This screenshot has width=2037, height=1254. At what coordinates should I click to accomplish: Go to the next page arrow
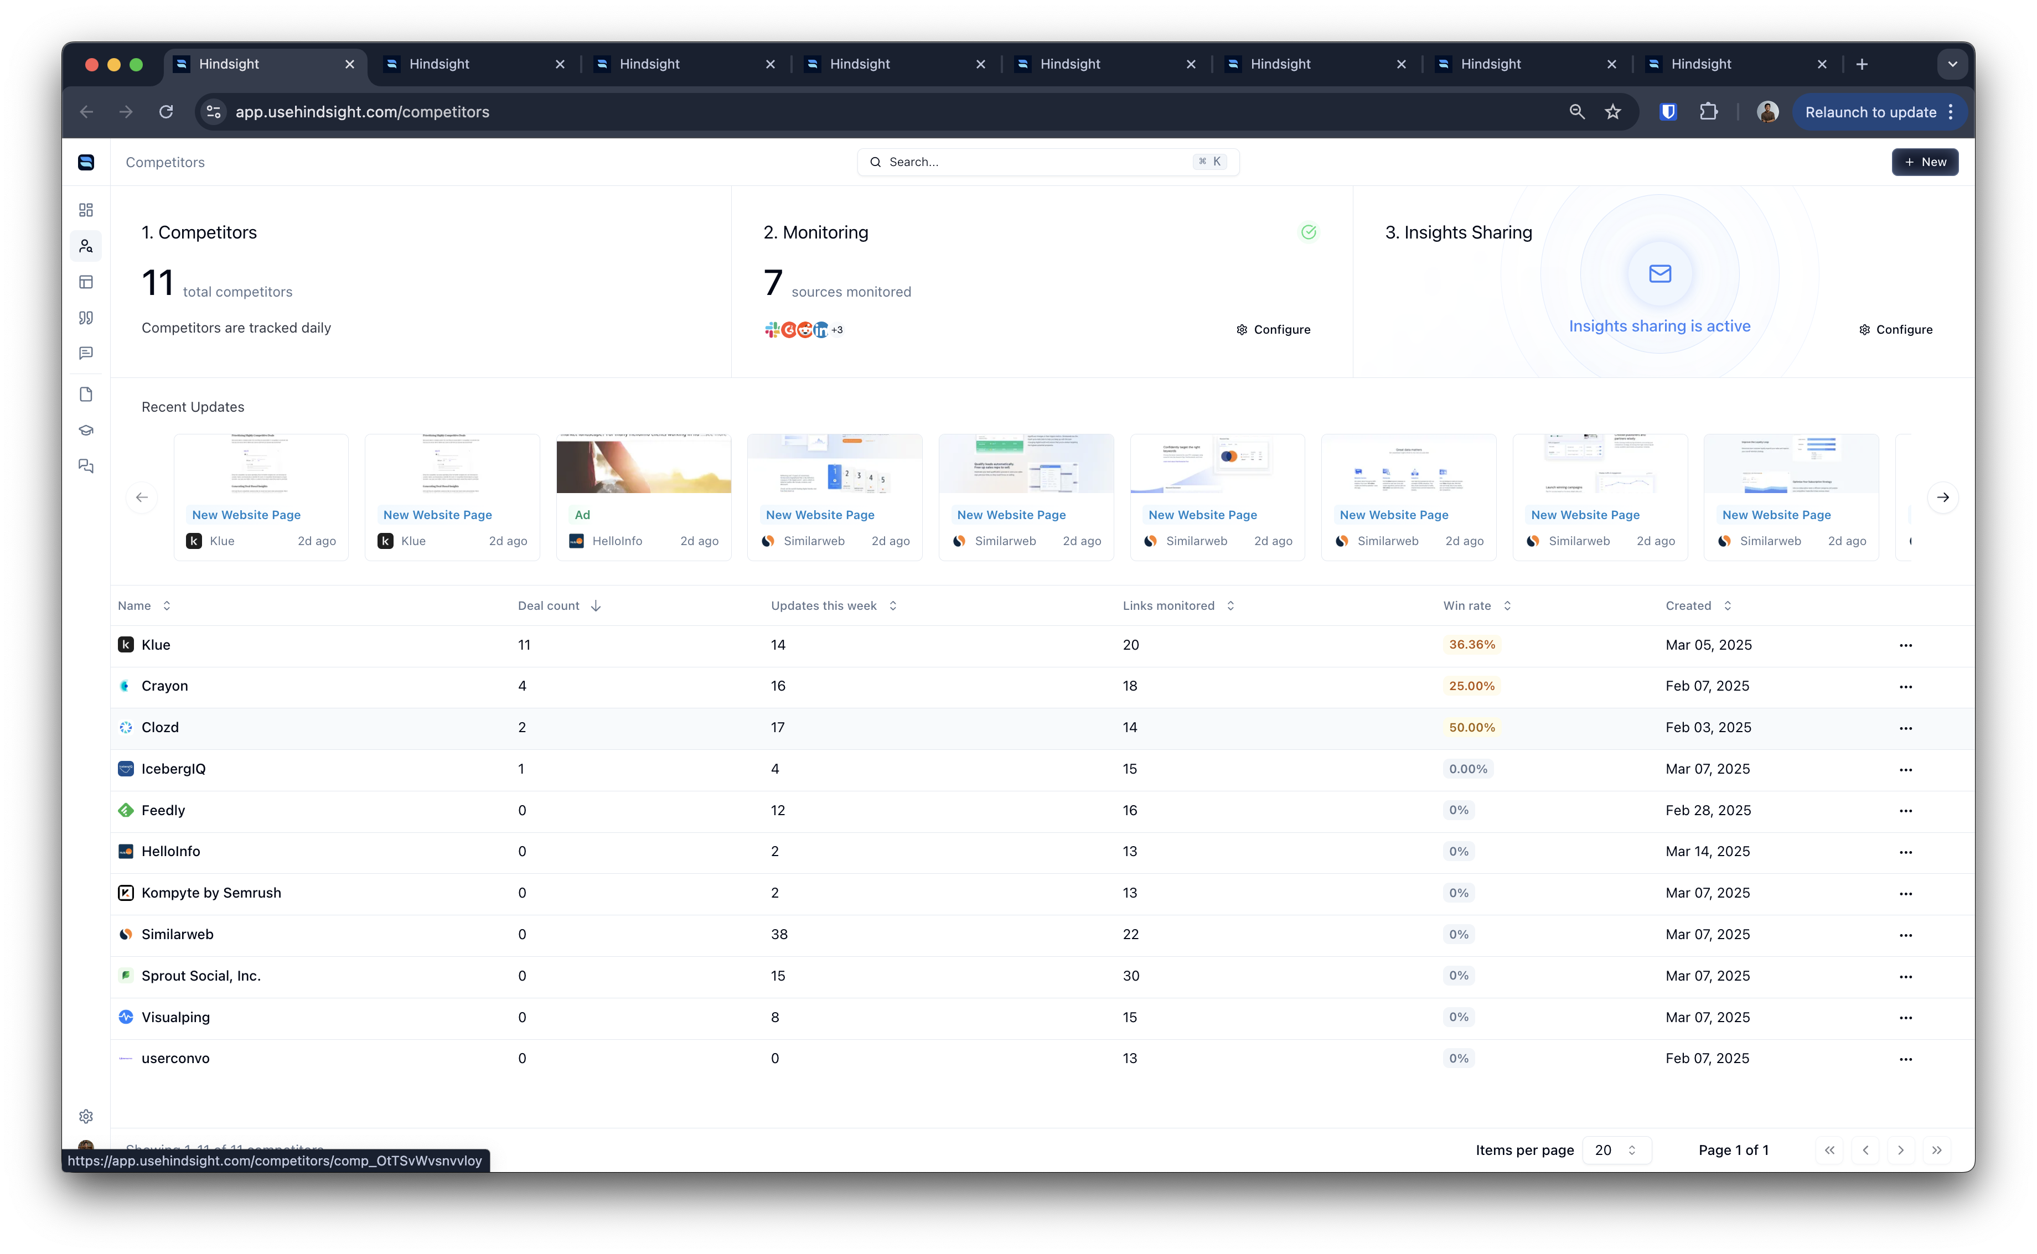coord(1900,1151)
